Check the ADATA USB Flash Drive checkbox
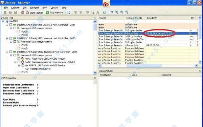This screenshot has width=203, height=127. tap(23, 65)
